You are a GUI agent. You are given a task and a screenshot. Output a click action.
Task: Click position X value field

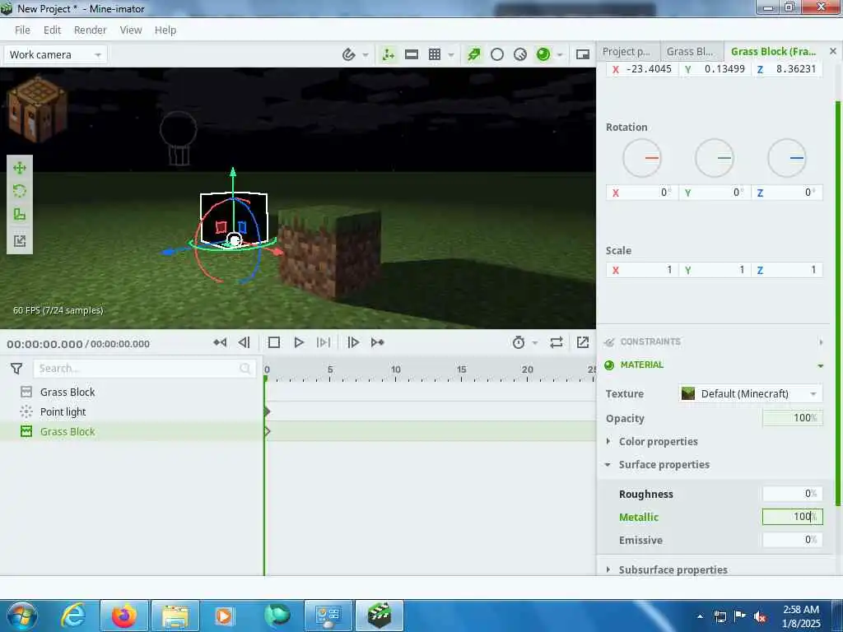point(642,69)
